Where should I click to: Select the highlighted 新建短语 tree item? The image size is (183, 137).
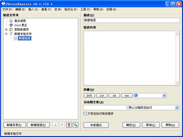click(x=24, y=38)
